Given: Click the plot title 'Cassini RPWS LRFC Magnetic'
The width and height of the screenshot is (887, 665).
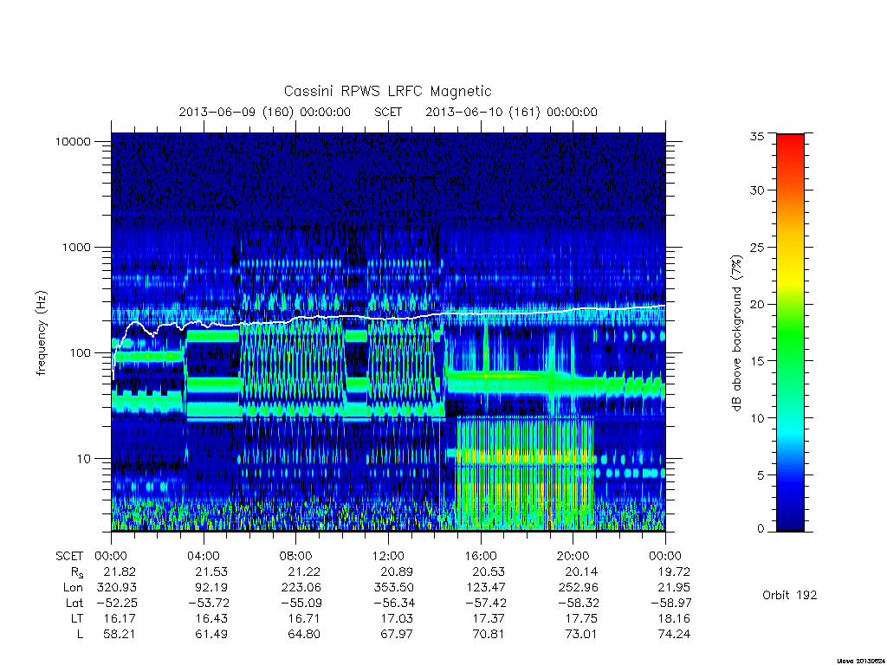Looking at the screenshot, I should tap(387, 91).
